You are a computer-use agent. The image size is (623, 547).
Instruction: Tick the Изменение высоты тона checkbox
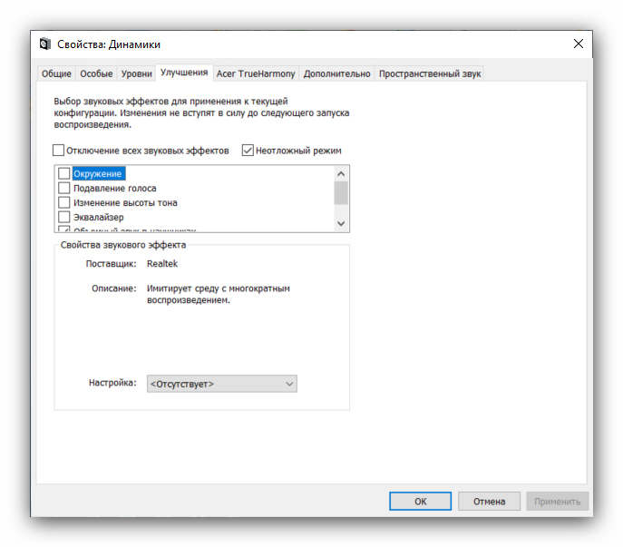coord(64,202)
